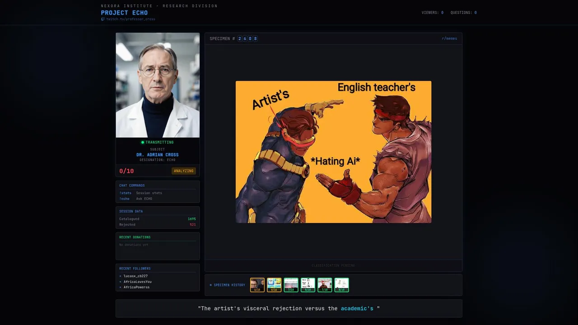
Task: Click the !echo chat command
Action: [x=124, y=199]
